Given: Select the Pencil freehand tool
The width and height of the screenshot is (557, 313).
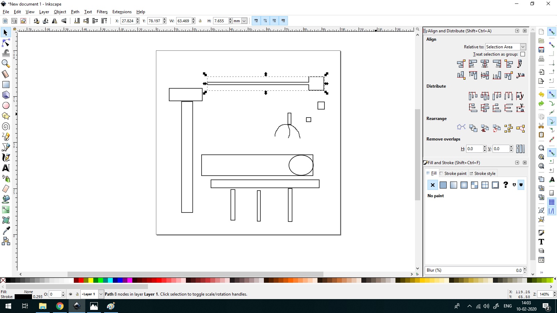Looking at the screenshot, I should click(x=6, y=137).
